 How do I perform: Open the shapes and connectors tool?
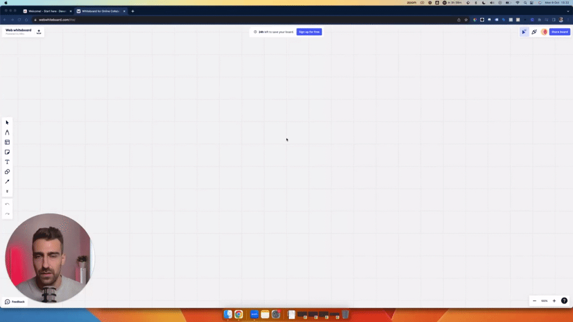7,172
